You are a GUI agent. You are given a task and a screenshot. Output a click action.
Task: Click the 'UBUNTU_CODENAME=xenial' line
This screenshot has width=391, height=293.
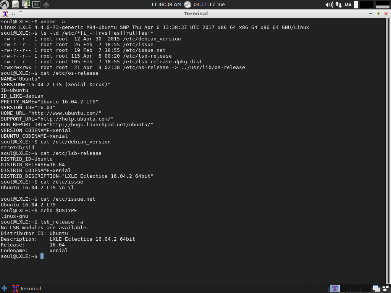pos(34,136)
